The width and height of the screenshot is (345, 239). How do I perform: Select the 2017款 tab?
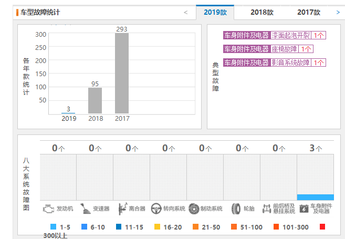point(309,12)
